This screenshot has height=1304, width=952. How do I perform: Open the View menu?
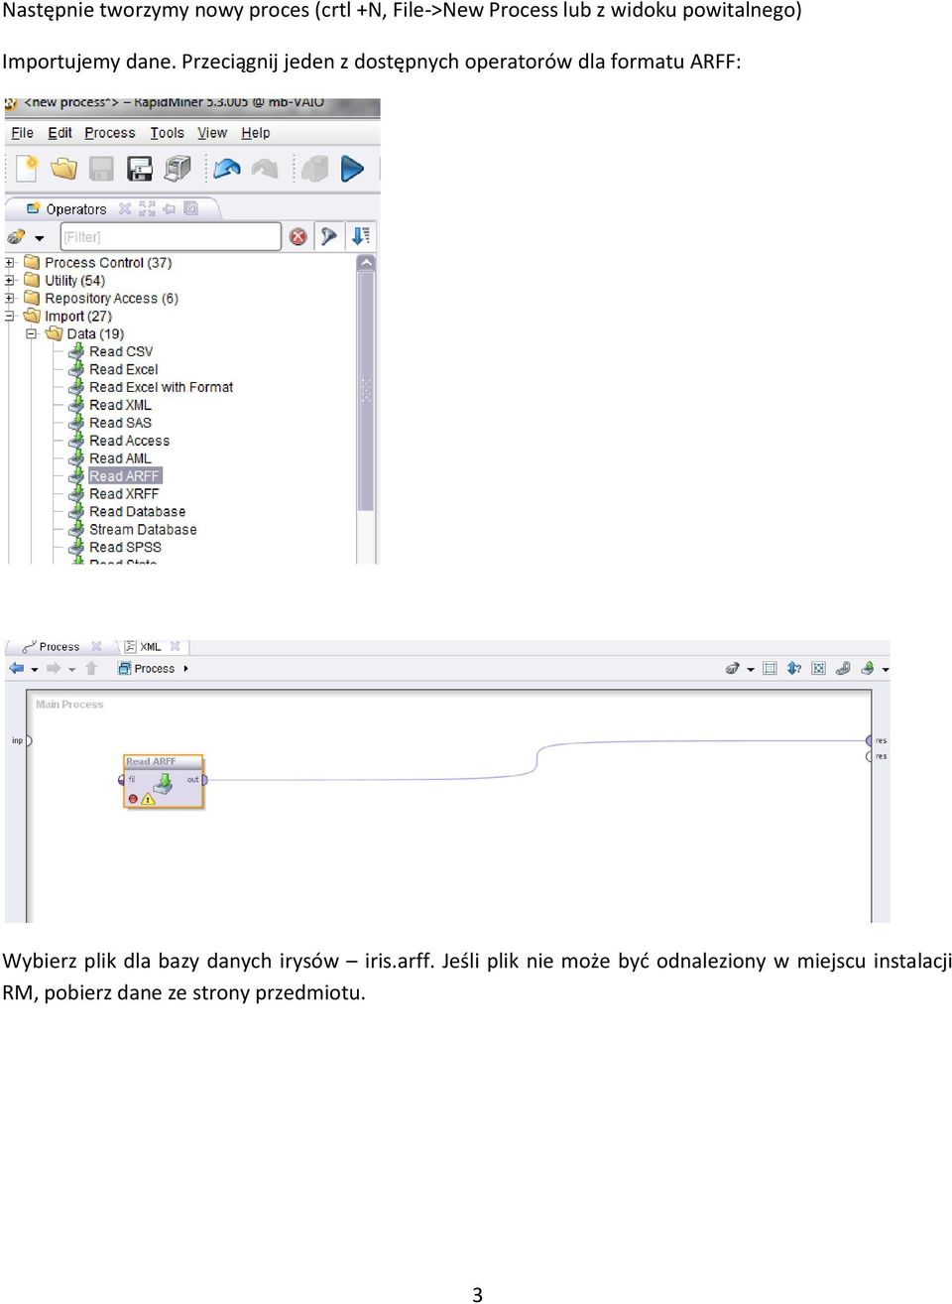pos(212,133)
